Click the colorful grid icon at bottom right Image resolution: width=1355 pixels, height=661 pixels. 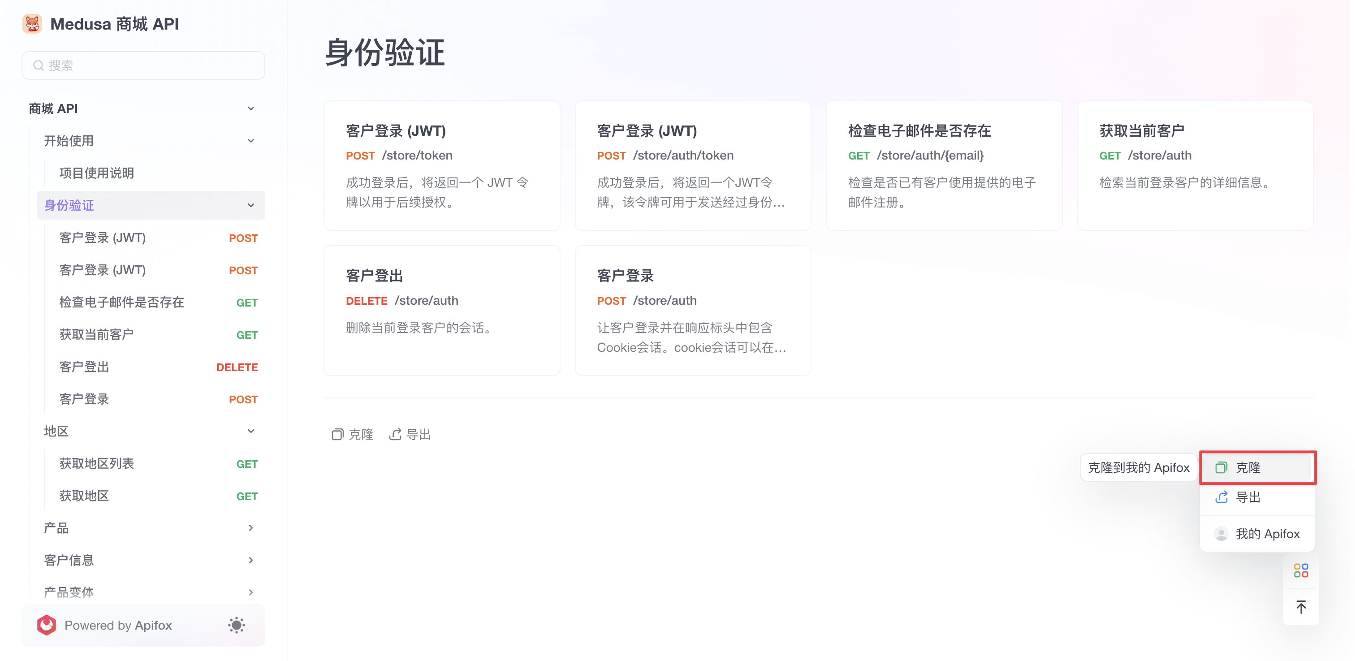pyautogui.click(x=1301, y=570)
